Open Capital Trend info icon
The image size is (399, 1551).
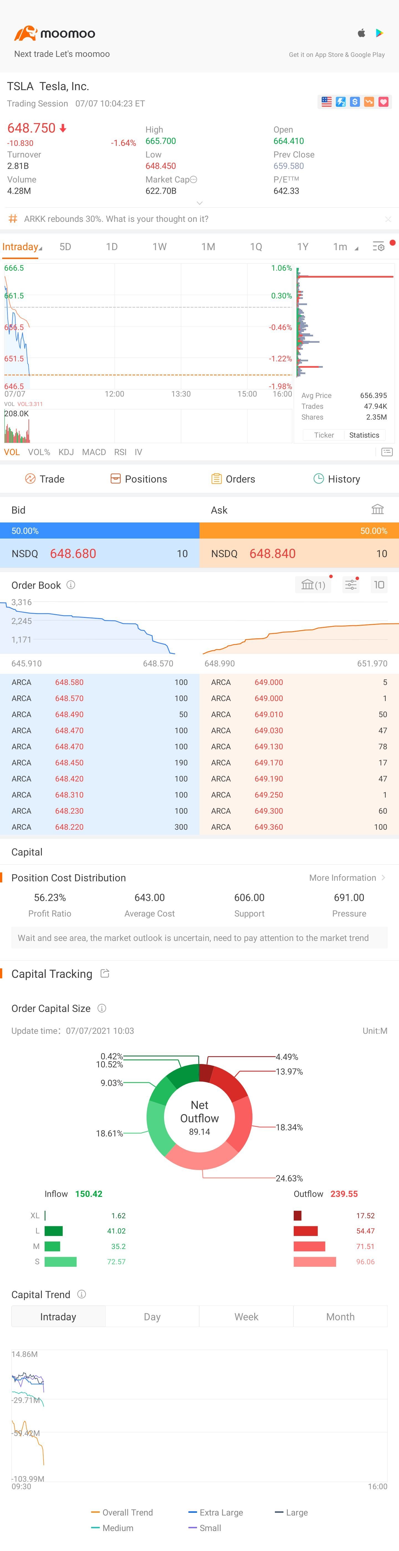pos(82,1294)
